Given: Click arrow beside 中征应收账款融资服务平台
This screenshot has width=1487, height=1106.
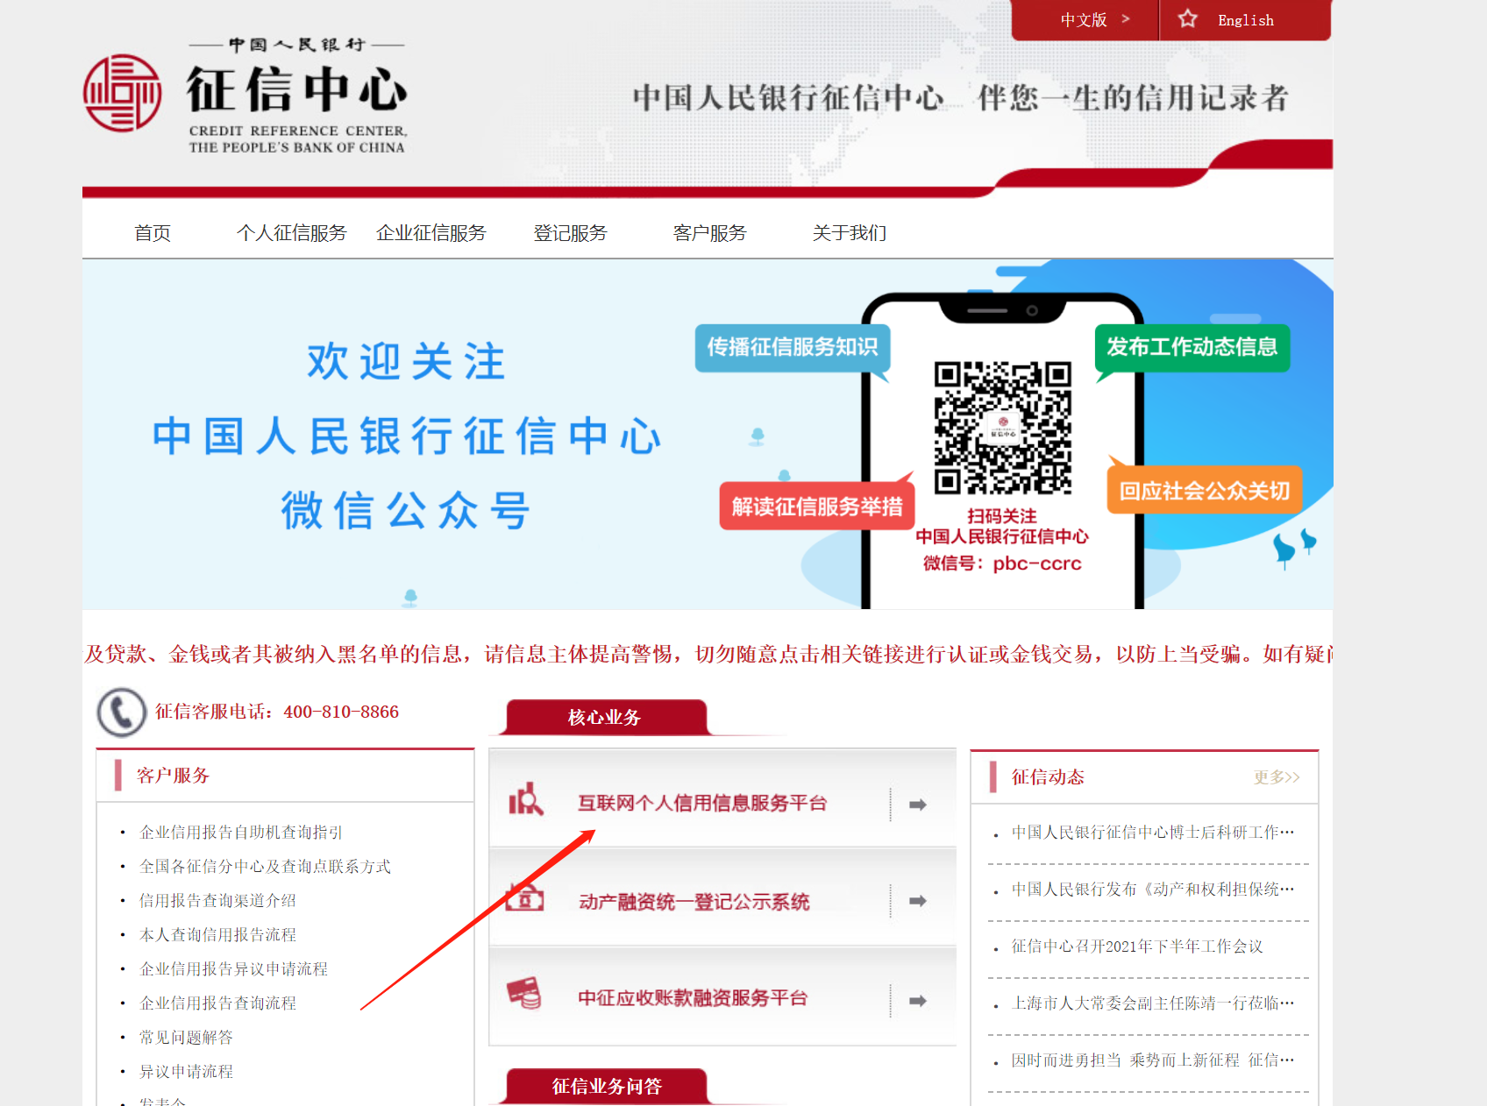Looking at the screenshot, I should pos(918,1001).
